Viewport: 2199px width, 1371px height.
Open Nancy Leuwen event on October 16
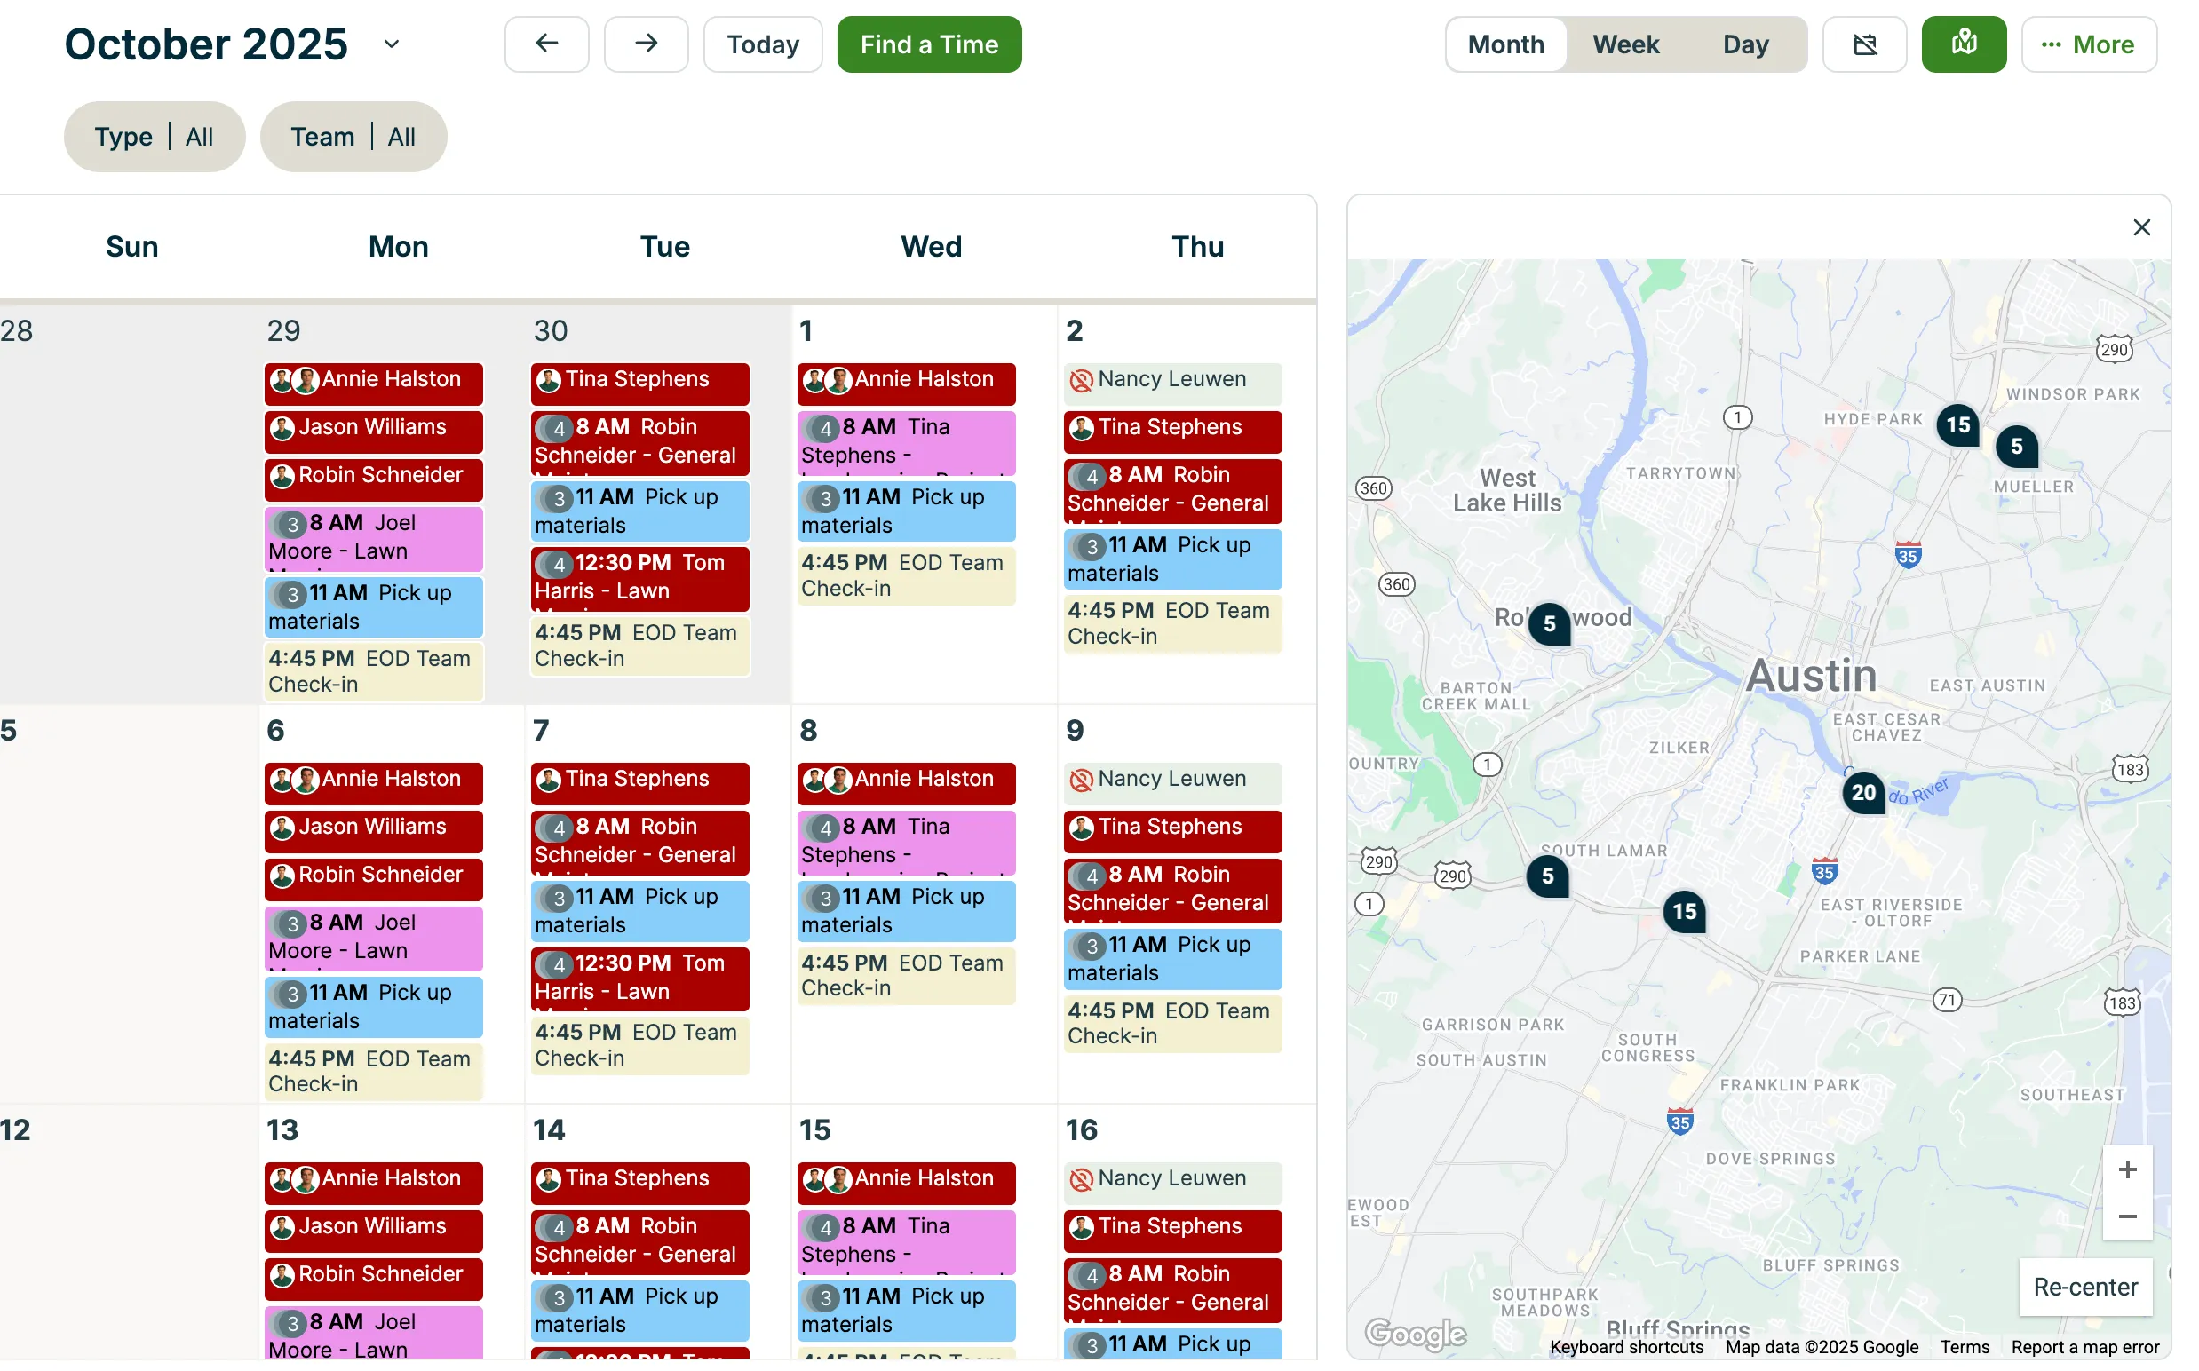click(x=1172, y=1183)
